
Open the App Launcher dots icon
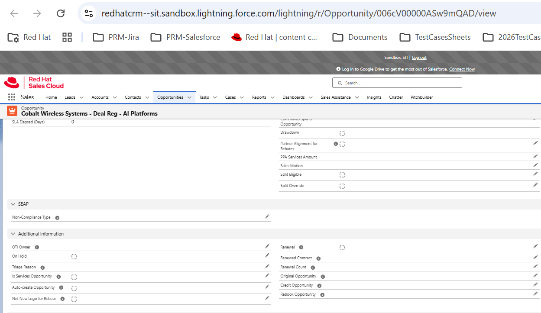tap(12, 97)
